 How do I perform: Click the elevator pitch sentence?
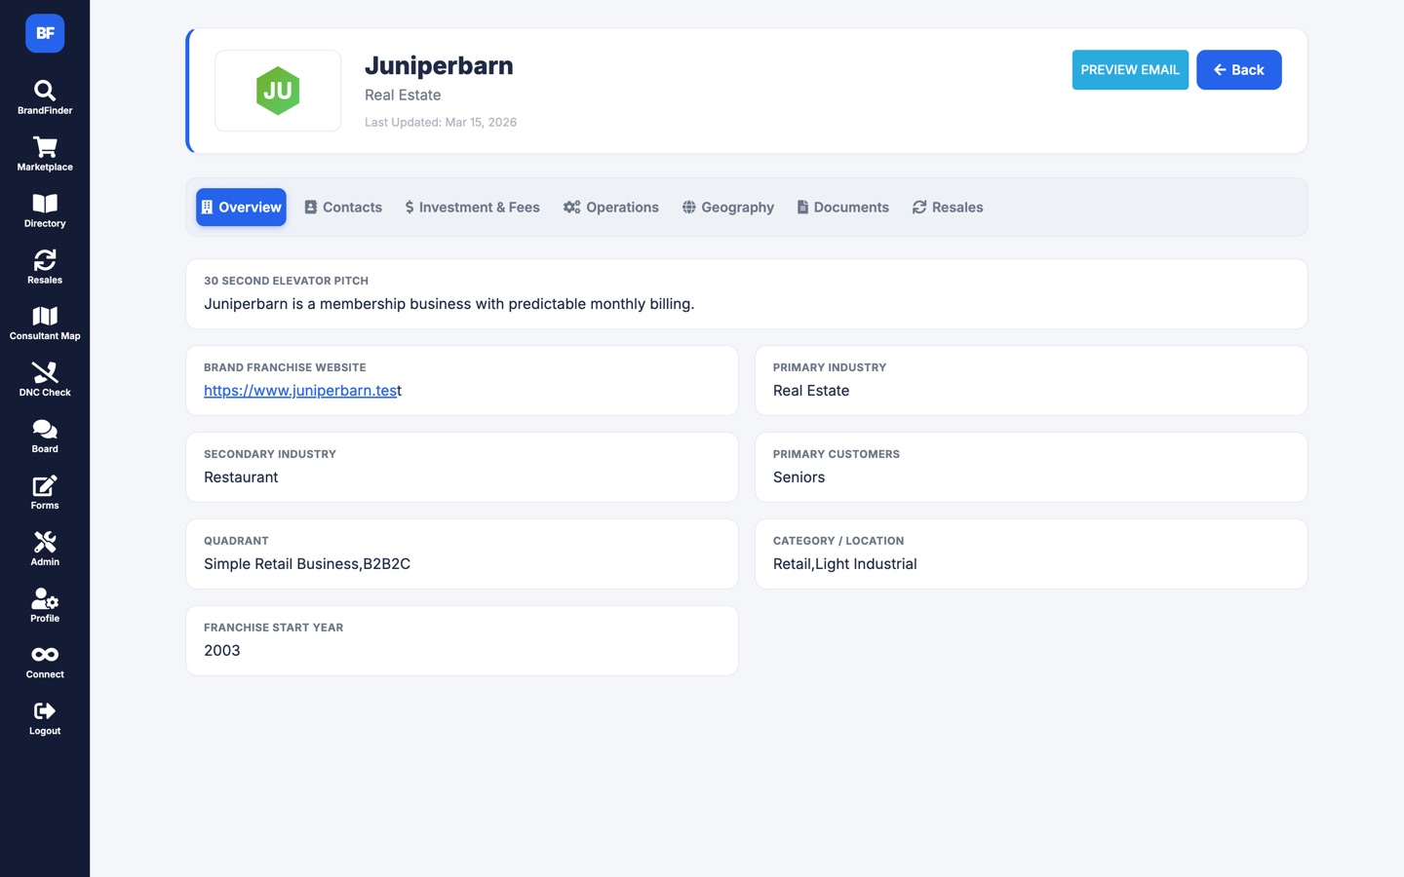[x=449, y=304]
